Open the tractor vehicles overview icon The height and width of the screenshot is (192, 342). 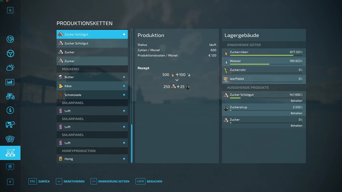(10, 96)
